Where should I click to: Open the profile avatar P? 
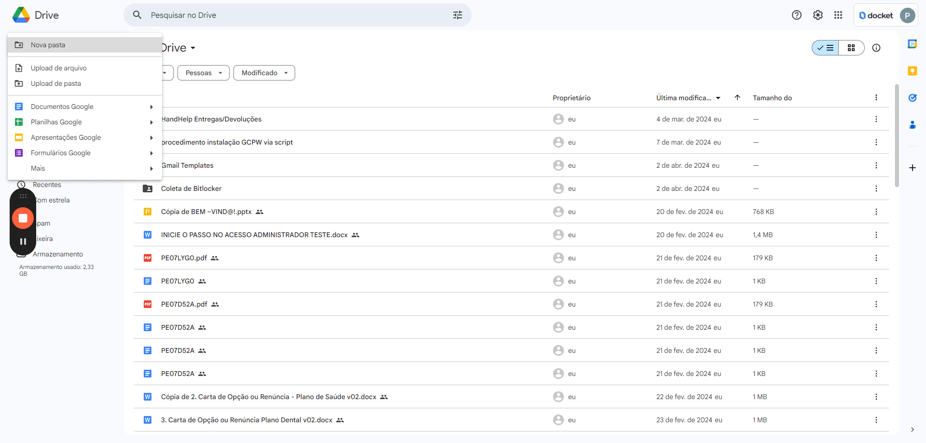(x=907, y=15)
